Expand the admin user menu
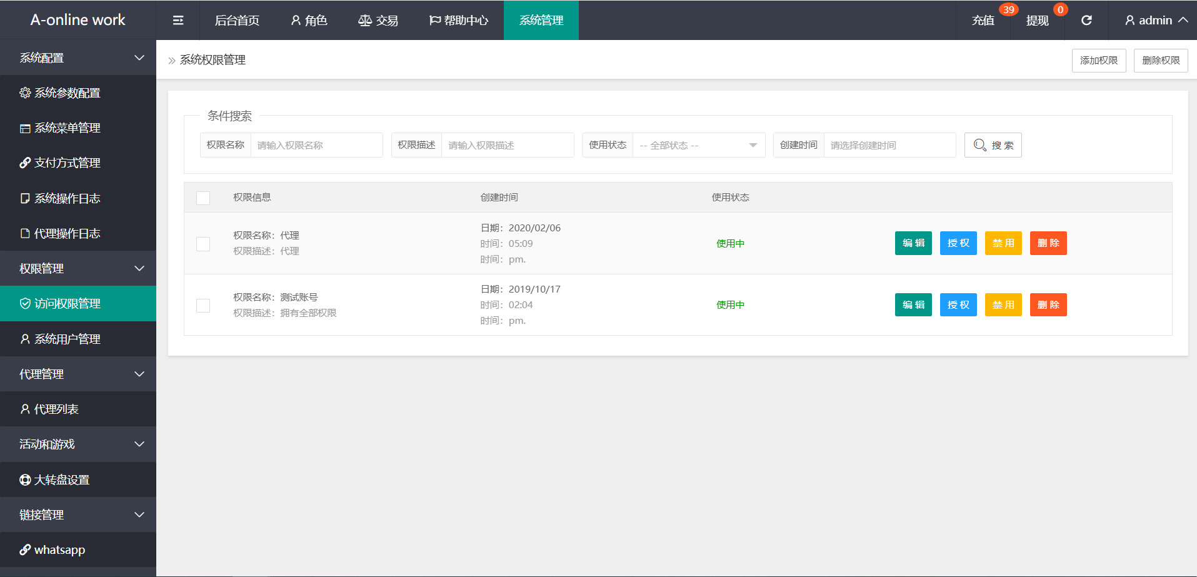Screen dimensions: 1197x577 click(x=1156, y=21)
